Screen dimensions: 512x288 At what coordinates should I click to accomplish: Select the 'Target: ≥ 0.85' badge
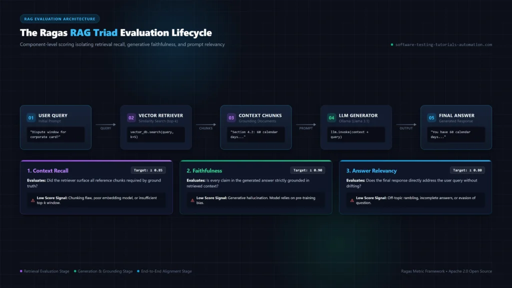148,170
